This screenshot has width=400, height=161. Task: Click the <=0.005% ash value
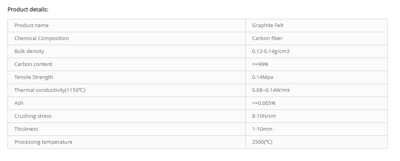[x=264, y=103]
